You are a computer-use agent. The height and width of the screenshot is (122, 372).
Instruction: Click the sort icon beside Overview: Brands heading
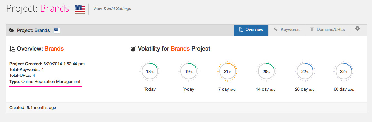12,49
